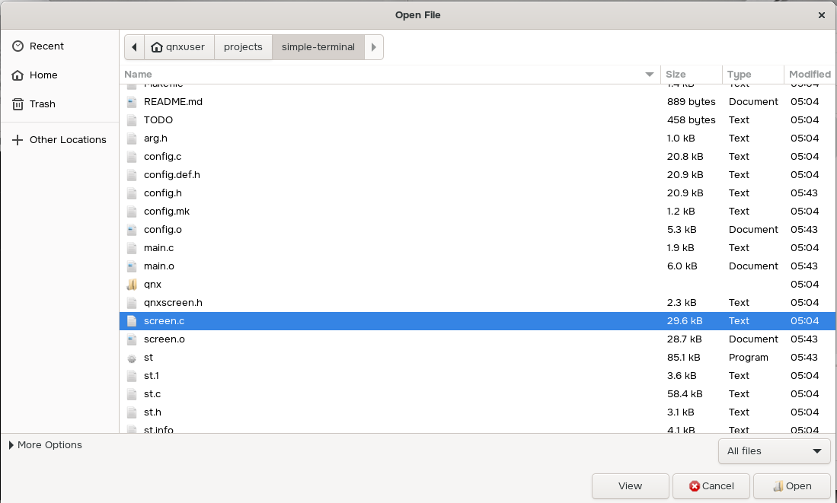Go to Home in sidebar
This screenshot has width=837, height=503.
[43, 75]
